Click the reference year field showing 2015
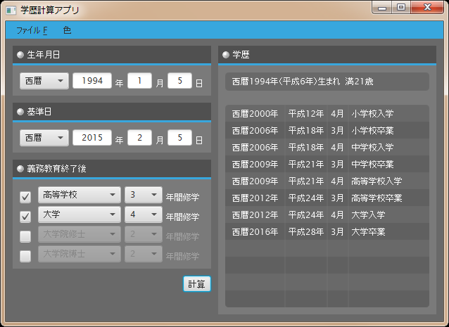 (92, 138)
